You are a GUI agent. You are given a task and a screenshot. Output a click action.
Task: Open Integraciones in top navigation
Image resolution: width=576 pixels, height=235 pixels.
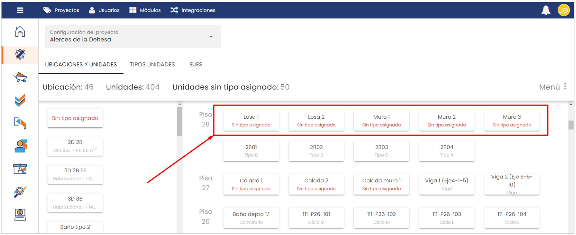coord(193,10)
